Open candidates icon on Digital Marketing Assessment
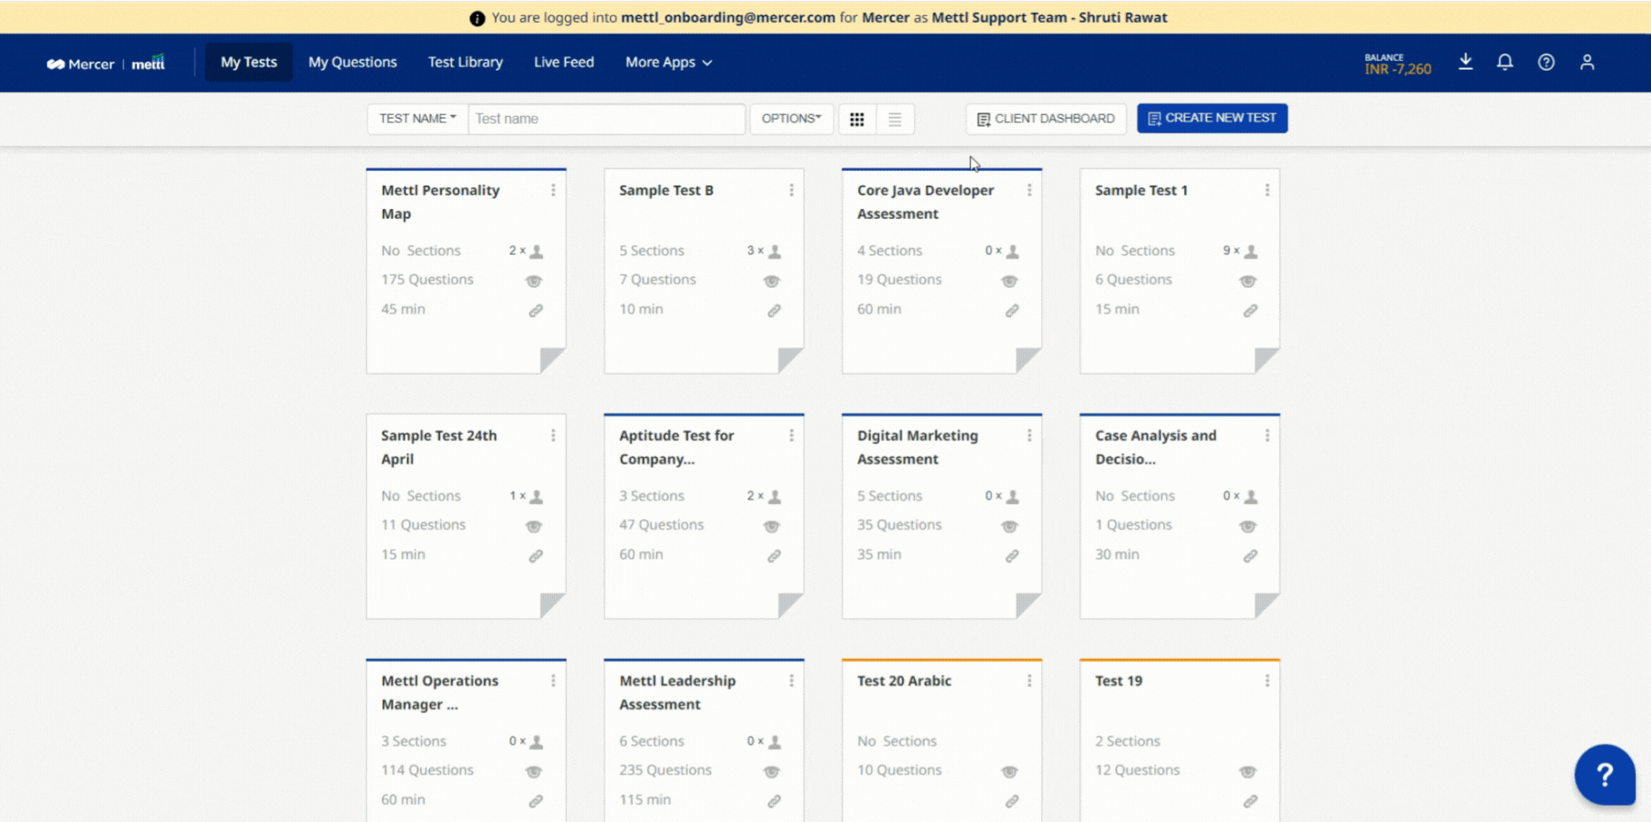The height and width of the screenshot is (822, 1651). click(1012, 496)
